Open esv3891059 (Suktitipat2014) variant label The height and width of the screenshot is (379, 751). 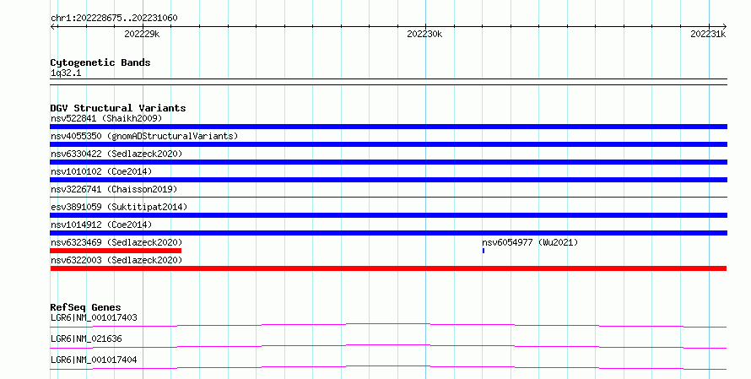coord(119,207)
